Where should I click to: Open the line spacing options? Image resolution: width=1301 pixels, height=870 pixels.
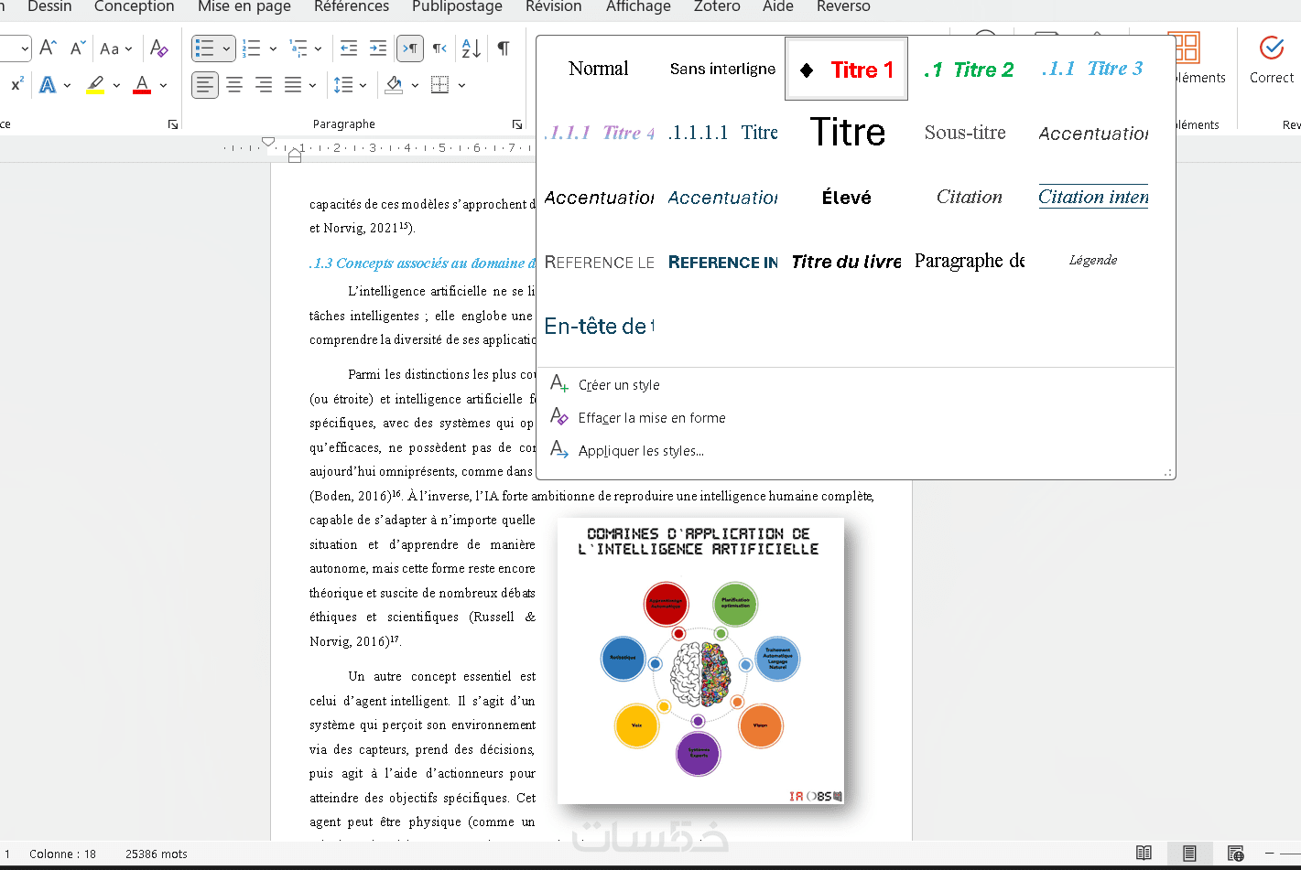click(343, 85)
